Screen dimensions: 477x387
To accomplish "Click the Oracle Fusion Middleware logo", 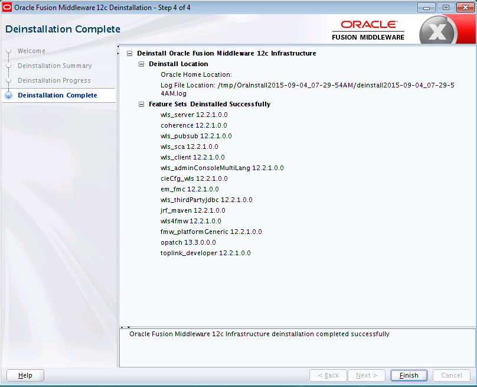I will click(368, 30).
